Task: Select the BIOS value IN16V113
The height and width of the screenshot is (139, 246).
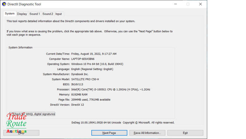Action: point(77,84)
